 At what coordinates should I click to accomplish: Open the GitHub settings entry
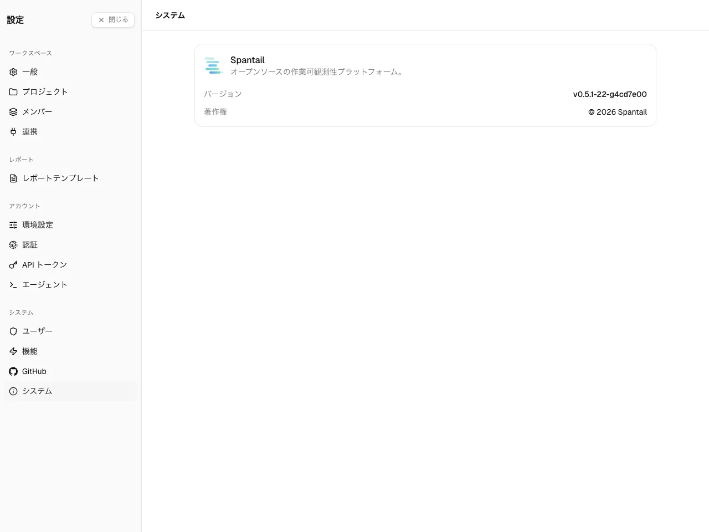click(70, 371)
